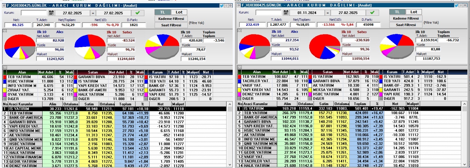Sort by Toplam column in left window
470x168 pixels.
125,104
